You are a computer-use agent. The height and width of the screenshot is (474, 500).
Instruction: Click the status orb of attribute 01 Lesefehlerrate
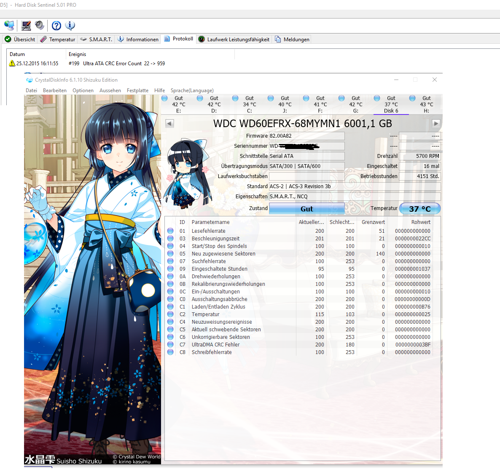(x=170, y=231)
